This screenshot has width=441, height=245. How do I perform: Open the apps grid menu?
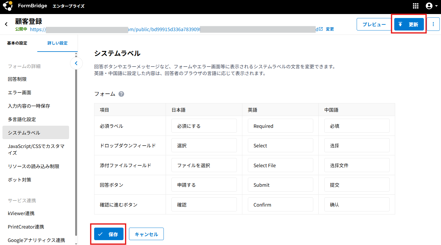point(416,6)
